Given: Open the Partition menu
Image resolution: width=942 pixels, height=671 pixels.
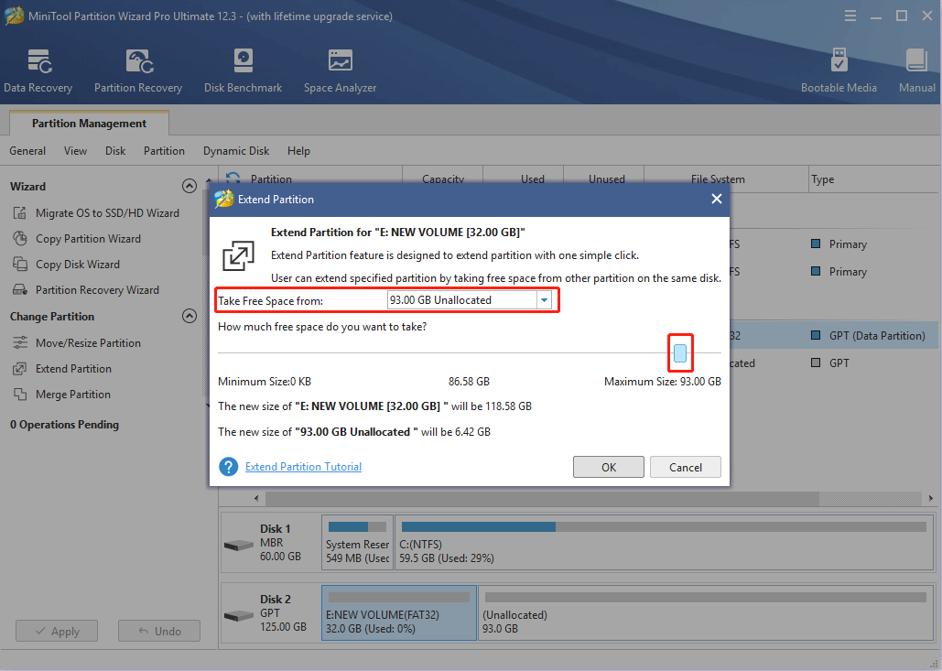Looking at the screenshot, I should (x=164, y=151).
